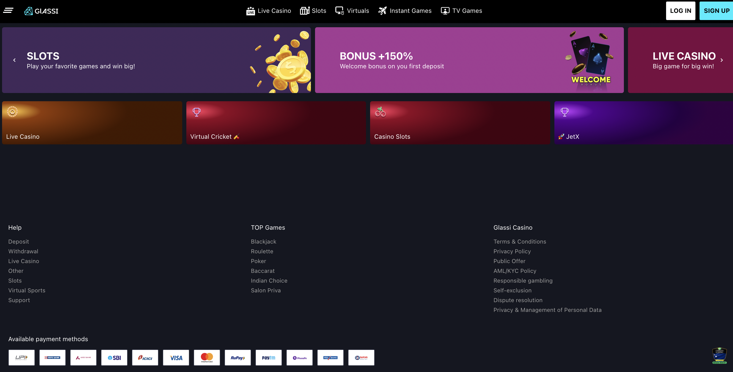Open the Slots navigation item
Image resolution: width=733 pixels, height=372 pixels.
click(x=313, y=11)
